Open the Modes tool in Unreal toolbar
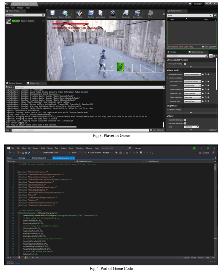 pyautogui.click(x=79, y=14)
